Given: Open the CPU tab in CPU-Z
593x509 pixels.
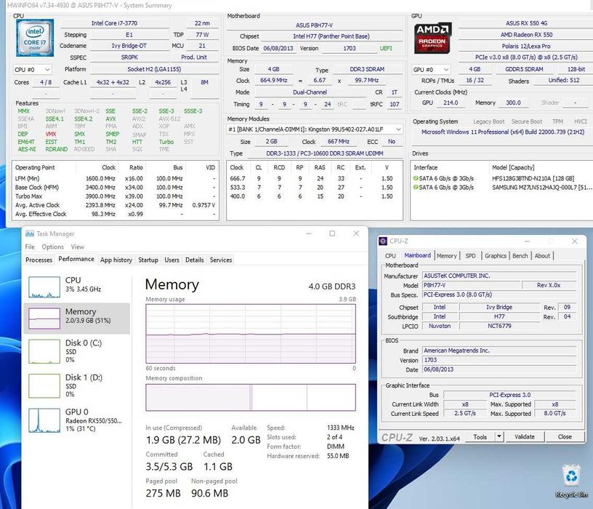Looking at the screenshot, I should [390, 256].
